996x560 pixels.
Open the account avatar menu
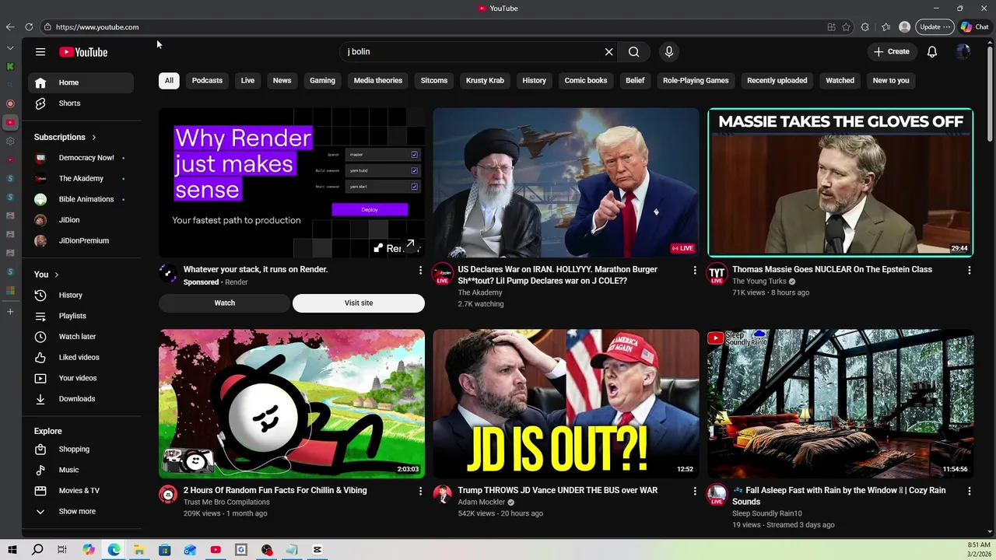pyautogui.click(x=963, y=51)
